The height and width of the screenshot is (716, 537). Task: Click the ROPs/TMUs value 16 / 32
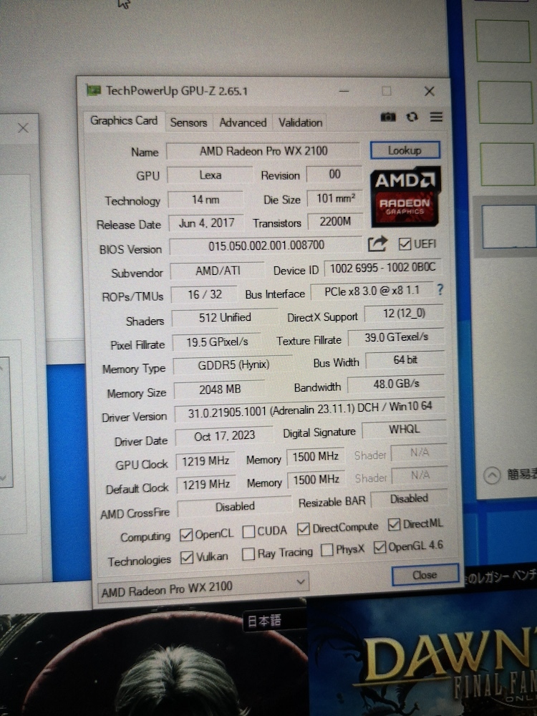[205, 294]
